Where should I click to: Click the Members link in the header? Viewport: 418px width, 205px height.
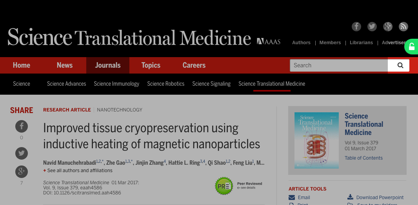tap(330, 43)
